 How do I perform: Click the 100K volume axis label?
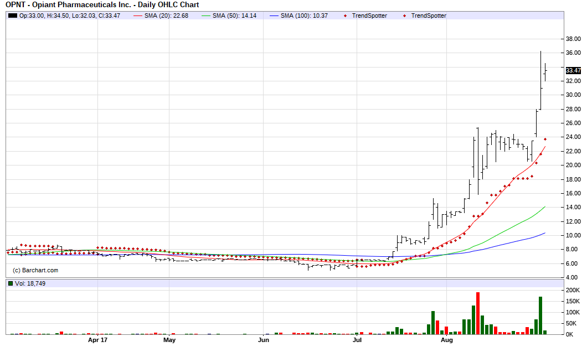[x=573, y=312]
